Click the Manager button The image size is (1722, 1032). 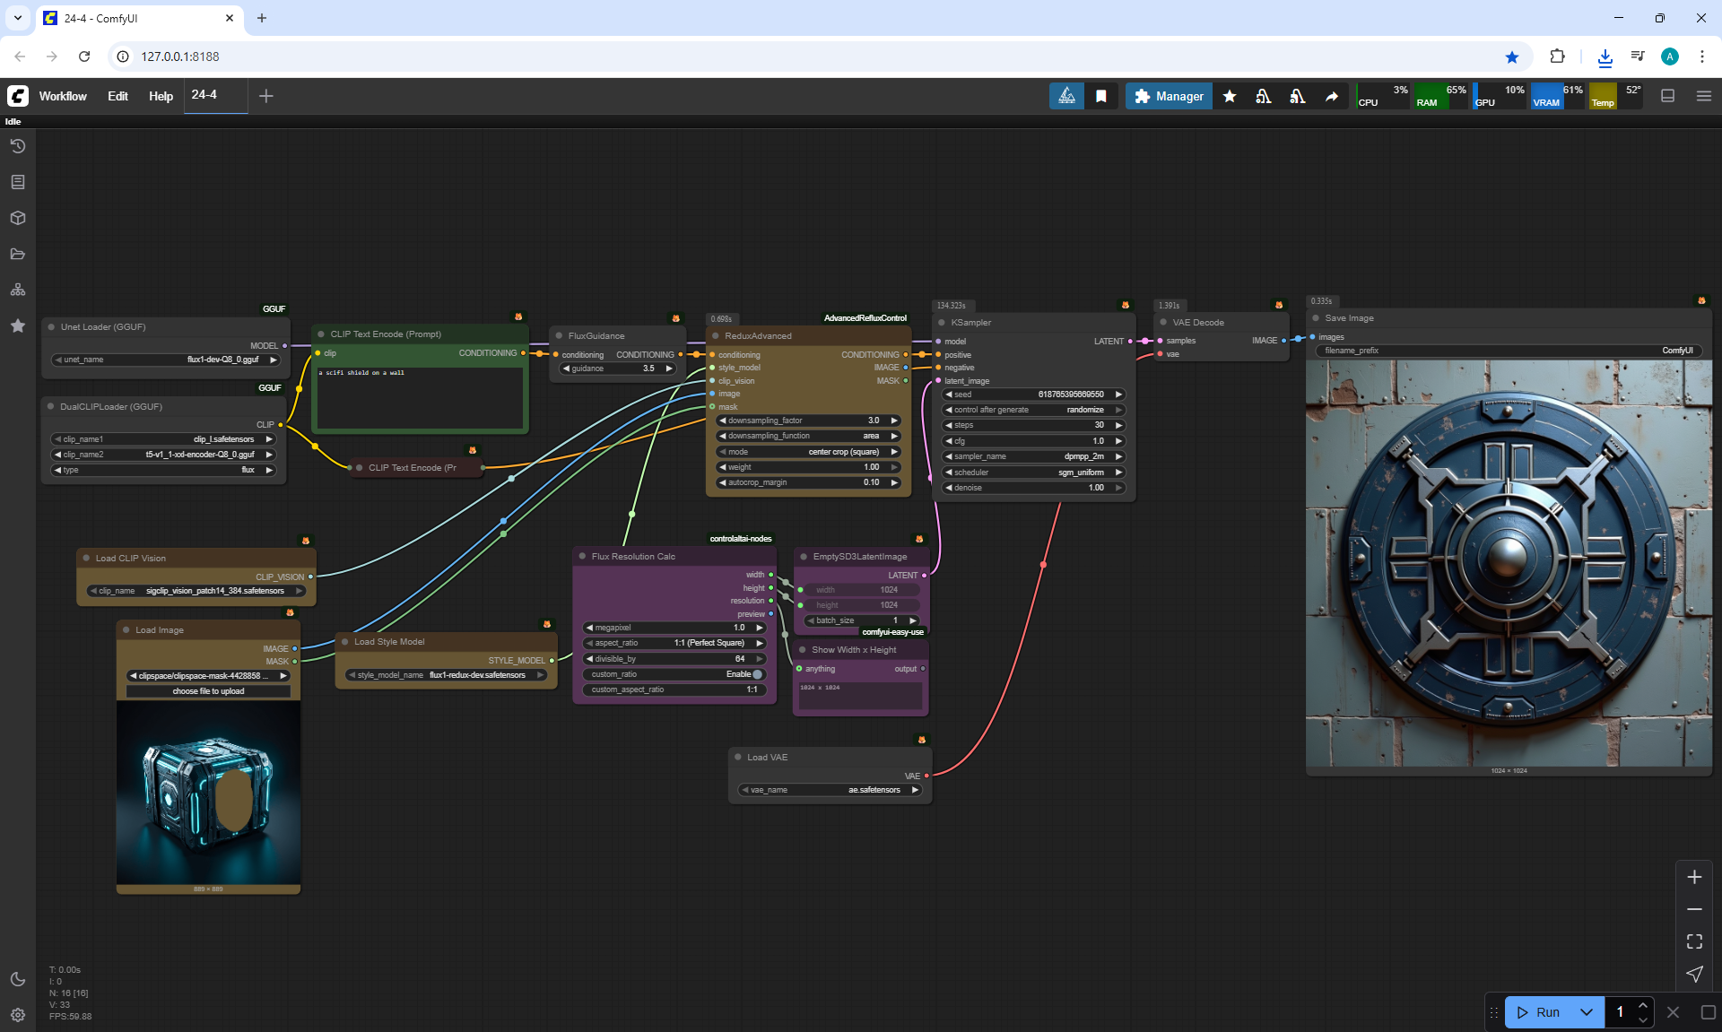[1169, 96]
